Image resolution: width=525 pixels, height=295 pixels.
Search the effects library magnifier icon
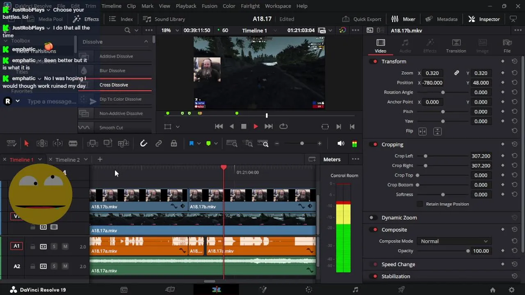128,30
